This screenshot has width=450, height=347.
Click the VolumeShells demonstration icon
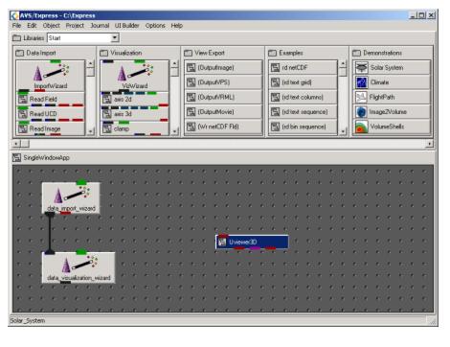pyautogui.click(x=361, y=127)
